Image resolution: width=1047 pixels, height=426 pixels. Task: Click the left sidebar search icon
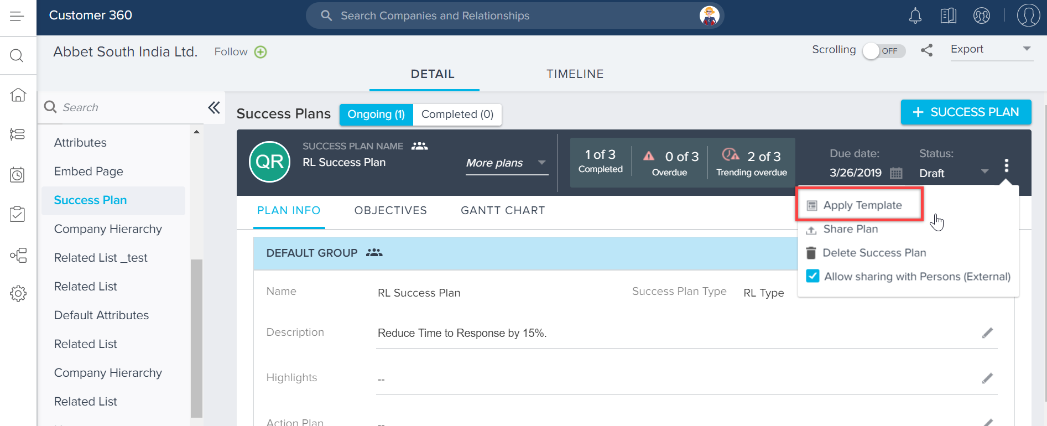(x=17, y=55)
